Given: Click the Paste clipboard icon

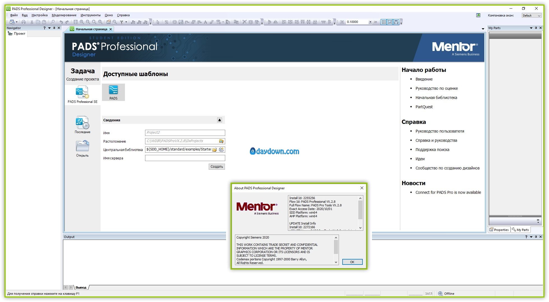Looking at the screenshot, I should pyautogui.click(x=44, y=22).
